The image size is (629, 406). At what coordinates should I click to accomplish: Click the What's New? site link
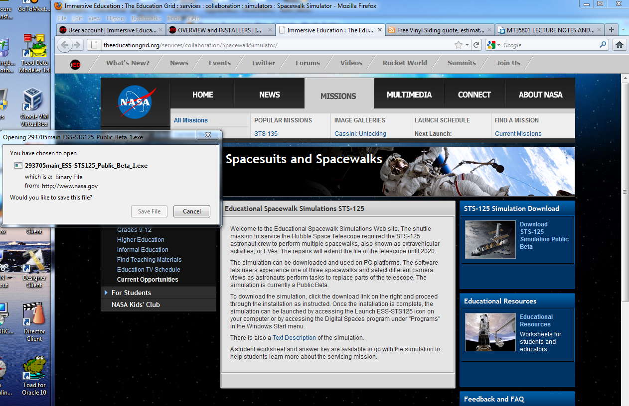click(x=128, y=63)
